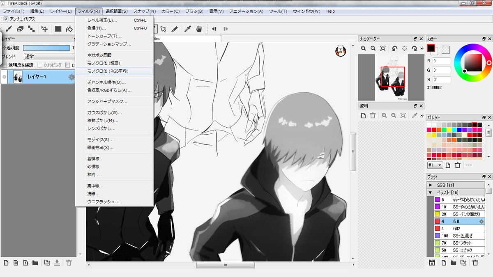Delete the selected brush
Image resolution: width=493 pixels, height=277 pixels.
[475, 263]
